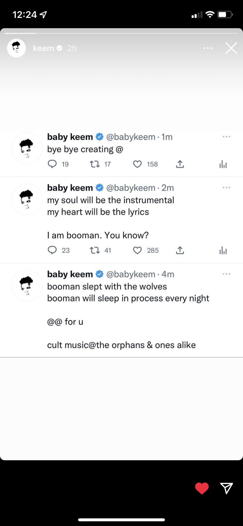
Task: Open story options three-dot menu
Action: pyautogui.click(x=207, y=48)
